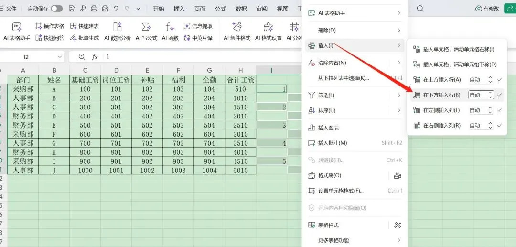The height and width of the screenshot is (247, 516).
Task: Switch to the 数据 ribbon tab
Action: (x=241, y=9)
